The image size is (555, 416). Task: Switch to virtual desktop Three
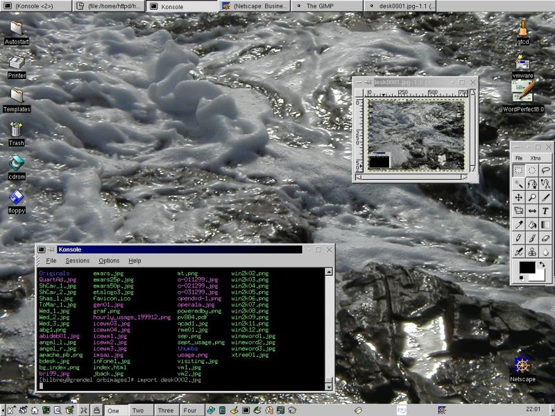click(x=165, y=410)
